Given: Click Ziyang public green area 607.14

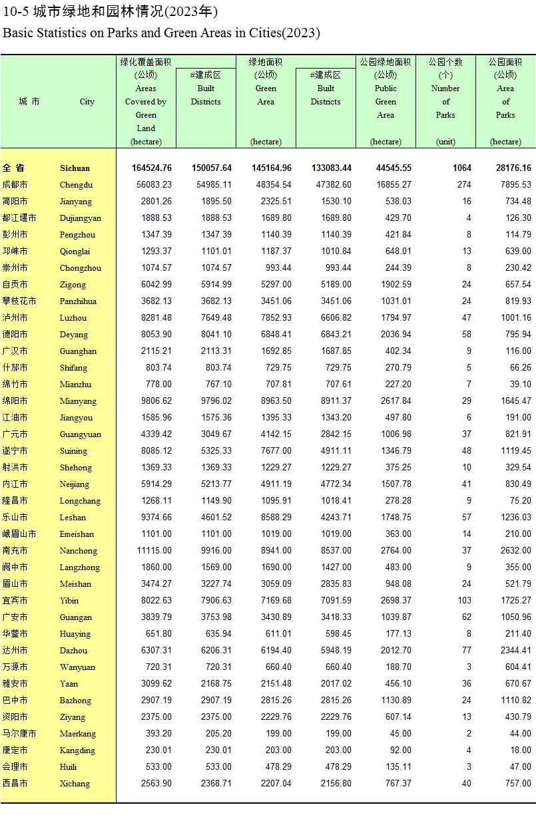Looking at the screenshot, I should point(398,717).
